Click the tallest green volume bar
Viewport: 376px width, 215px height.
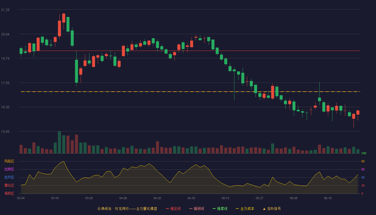point(59,142)
